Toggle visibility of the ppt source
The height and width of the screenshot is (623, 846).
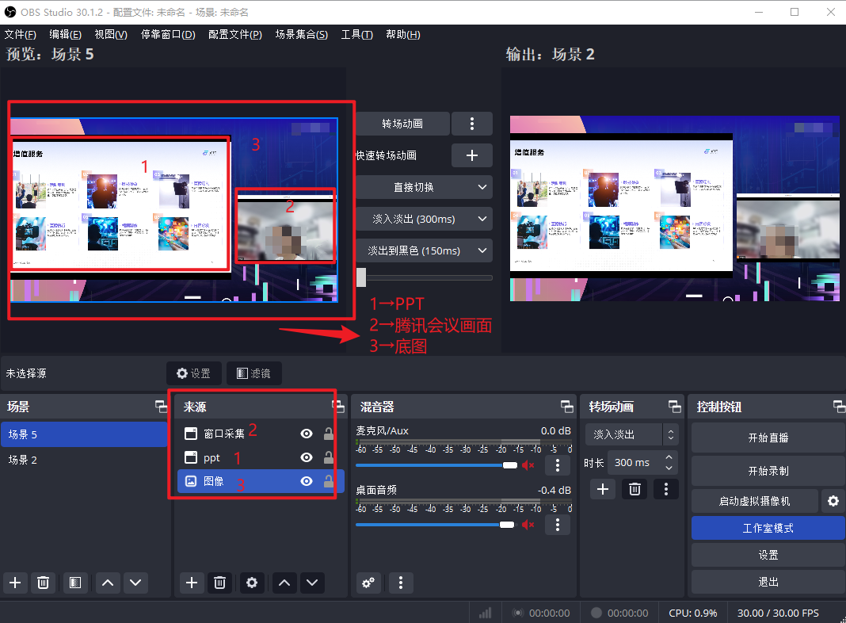pos(307,457)
